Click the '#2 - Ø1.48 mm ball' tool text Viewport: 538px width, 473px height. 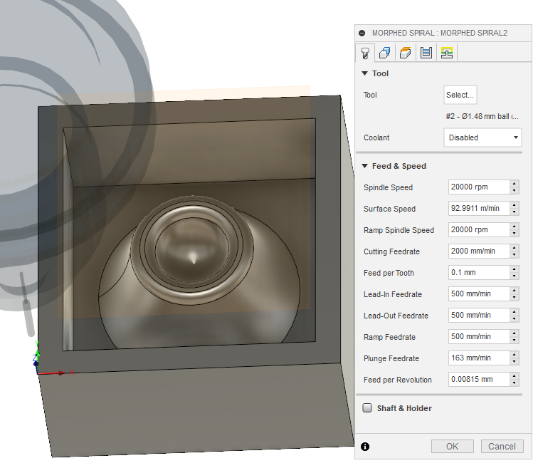pyautogui.click(x=482, y=116)
